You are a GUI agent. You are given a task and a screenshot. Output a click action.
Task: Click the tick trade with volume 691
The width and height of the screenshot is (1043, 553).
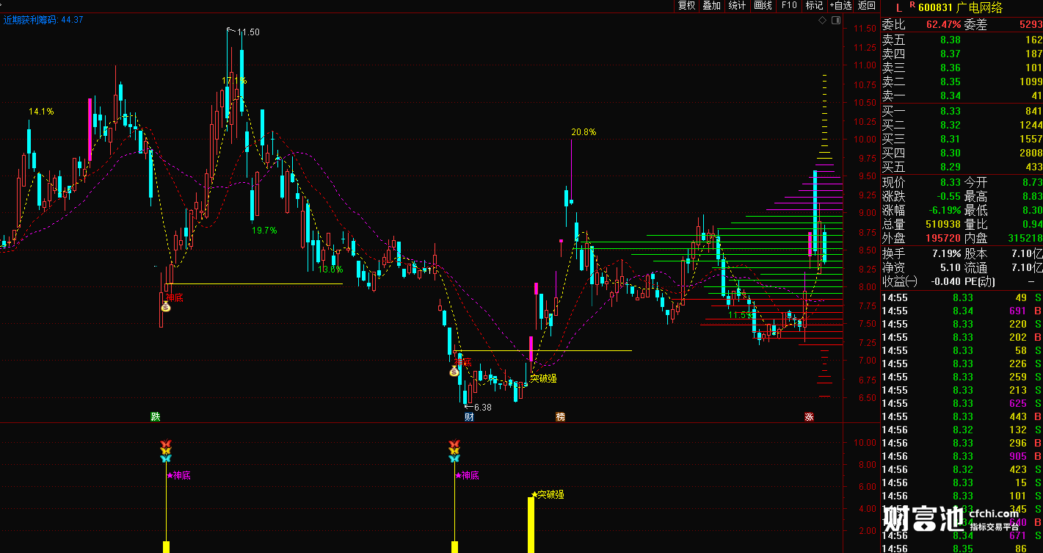(x=962, y=311)
